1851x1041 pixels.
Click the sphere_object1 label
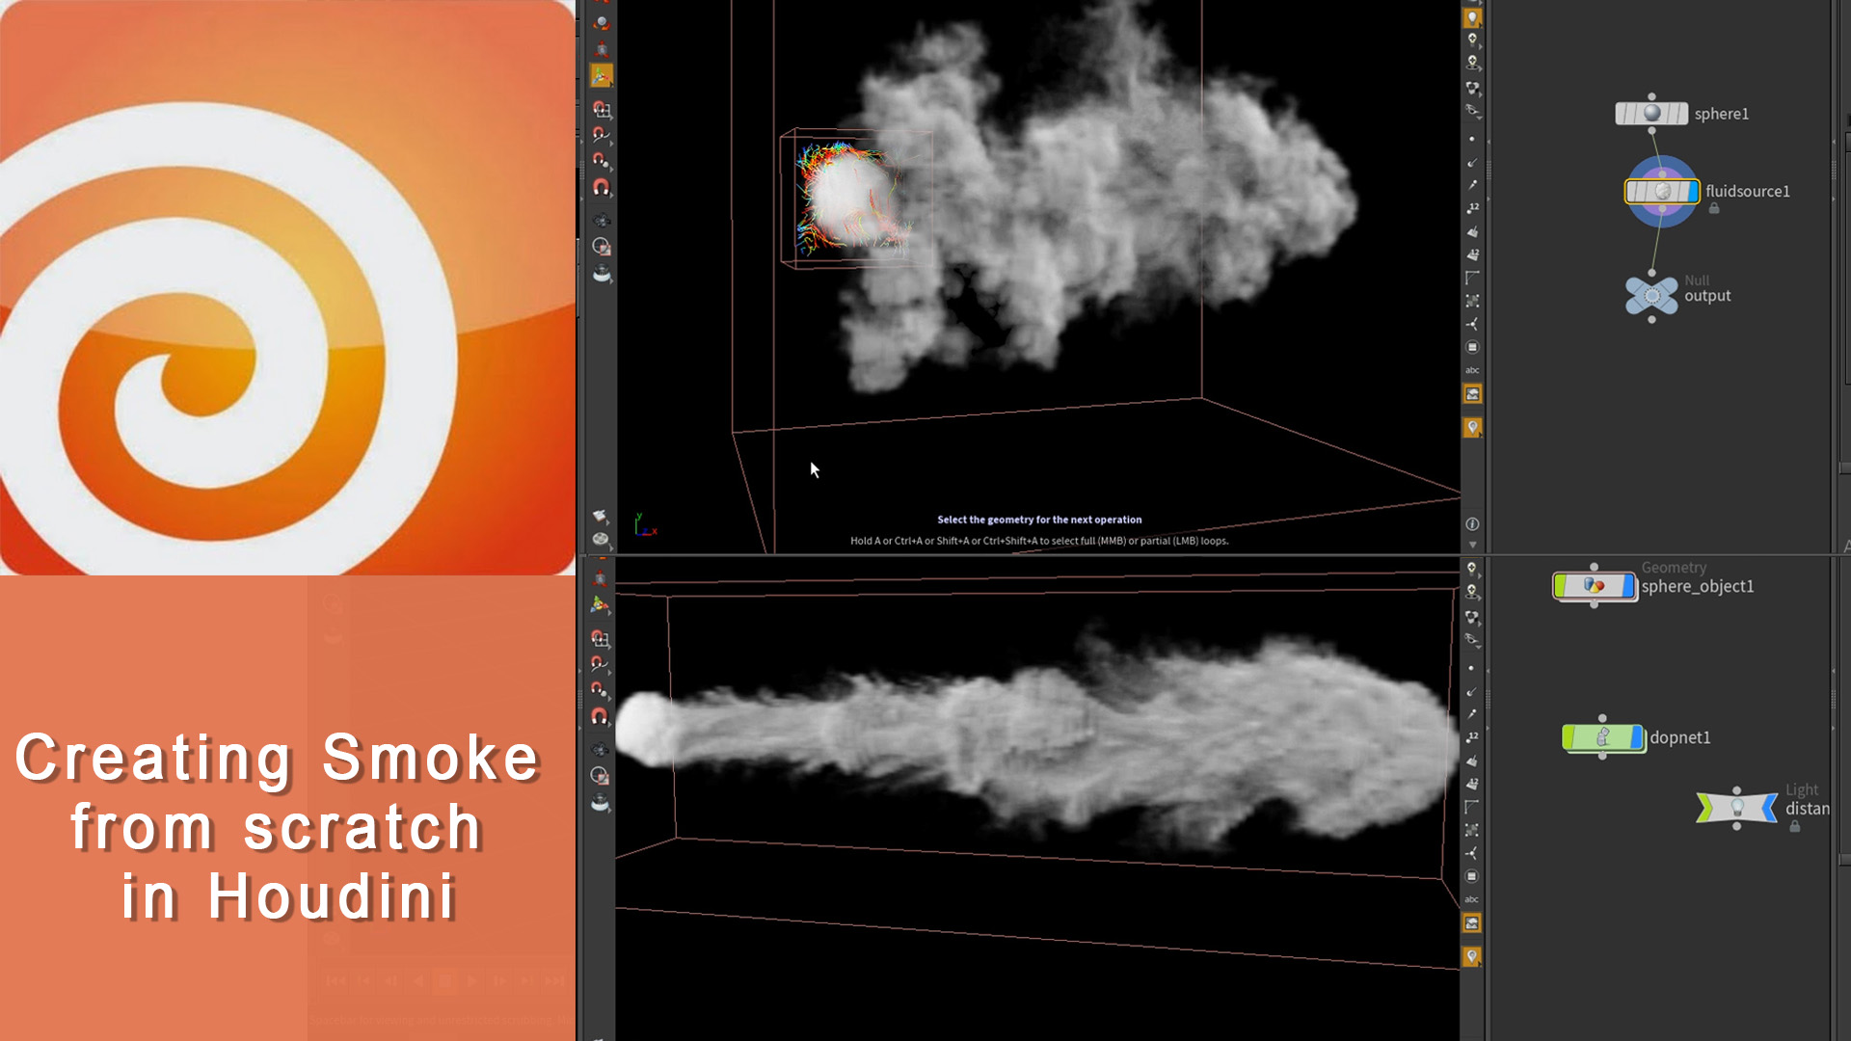click(1698, 586)
